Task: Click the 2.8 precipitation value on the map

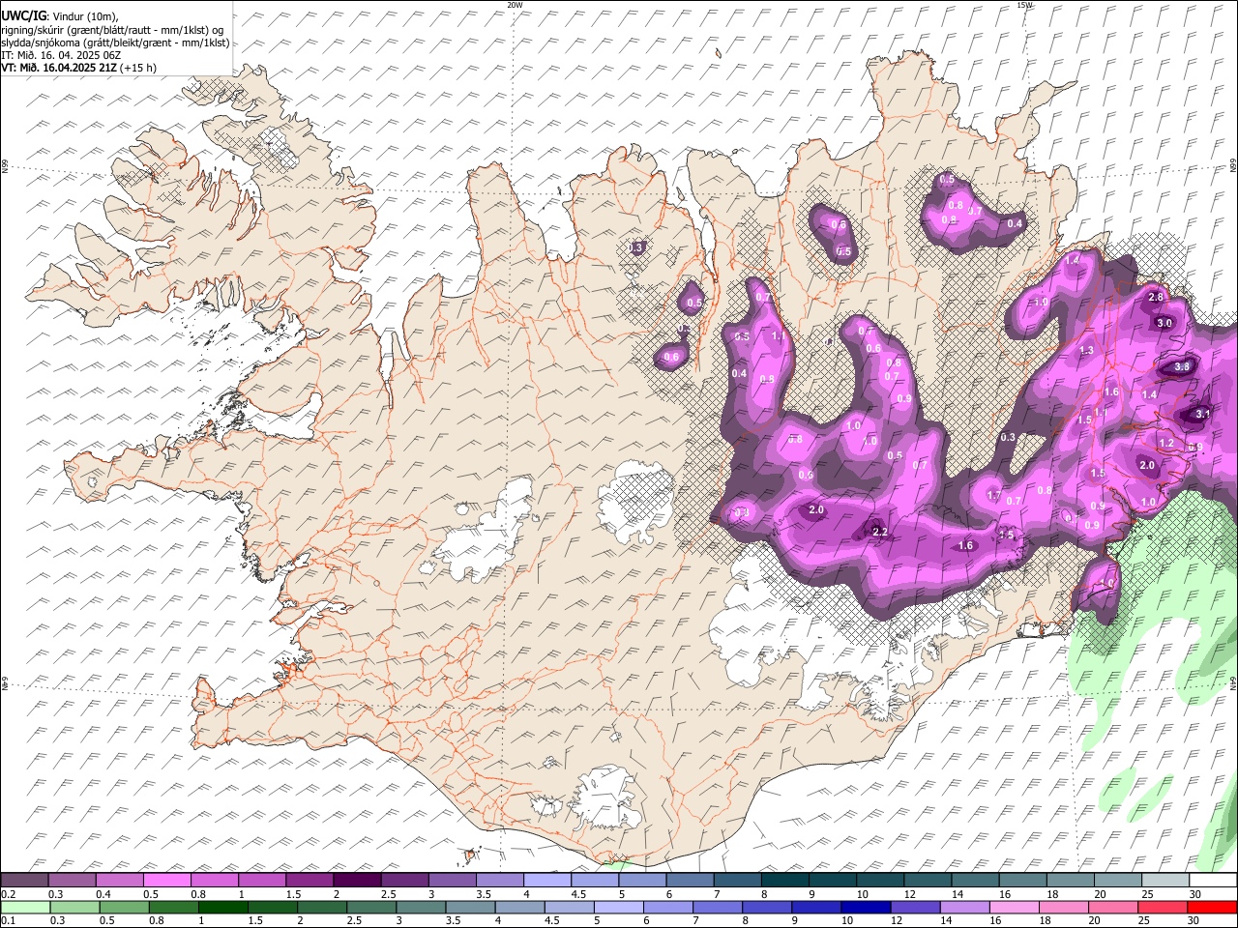Action: pos(1156,298)
